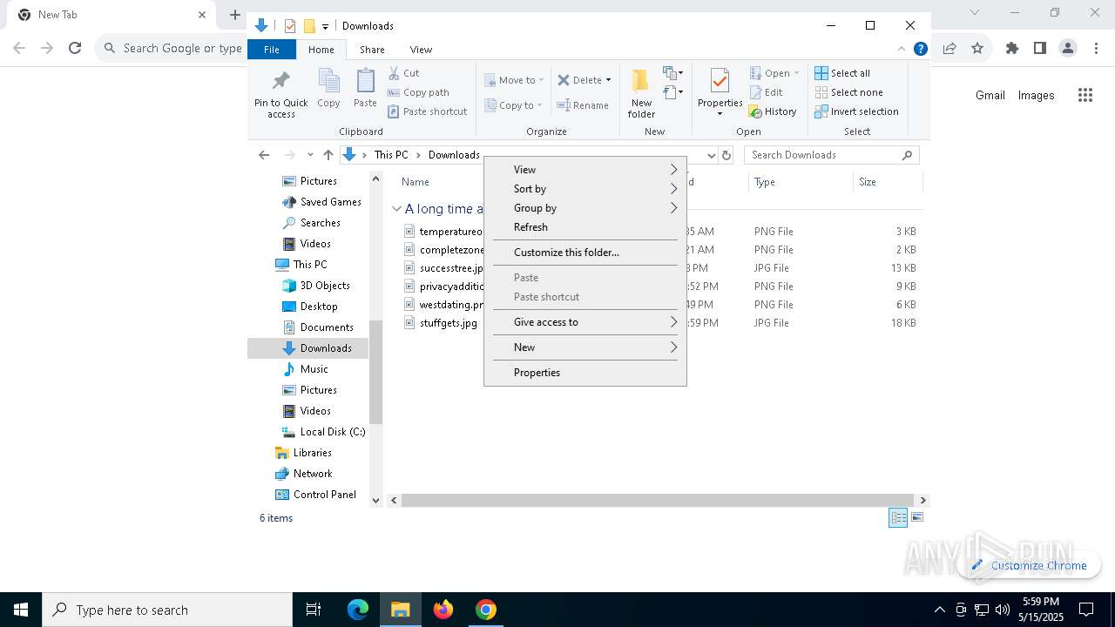1115x627 pixels.
Task: Open Task View on taskbar
Action: pyautogui.click(x=314, y=610)
